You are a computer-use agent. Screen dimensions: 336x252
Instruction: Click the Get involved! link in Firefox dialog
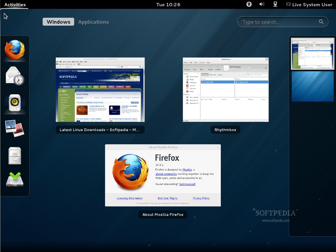coord(187,184)
